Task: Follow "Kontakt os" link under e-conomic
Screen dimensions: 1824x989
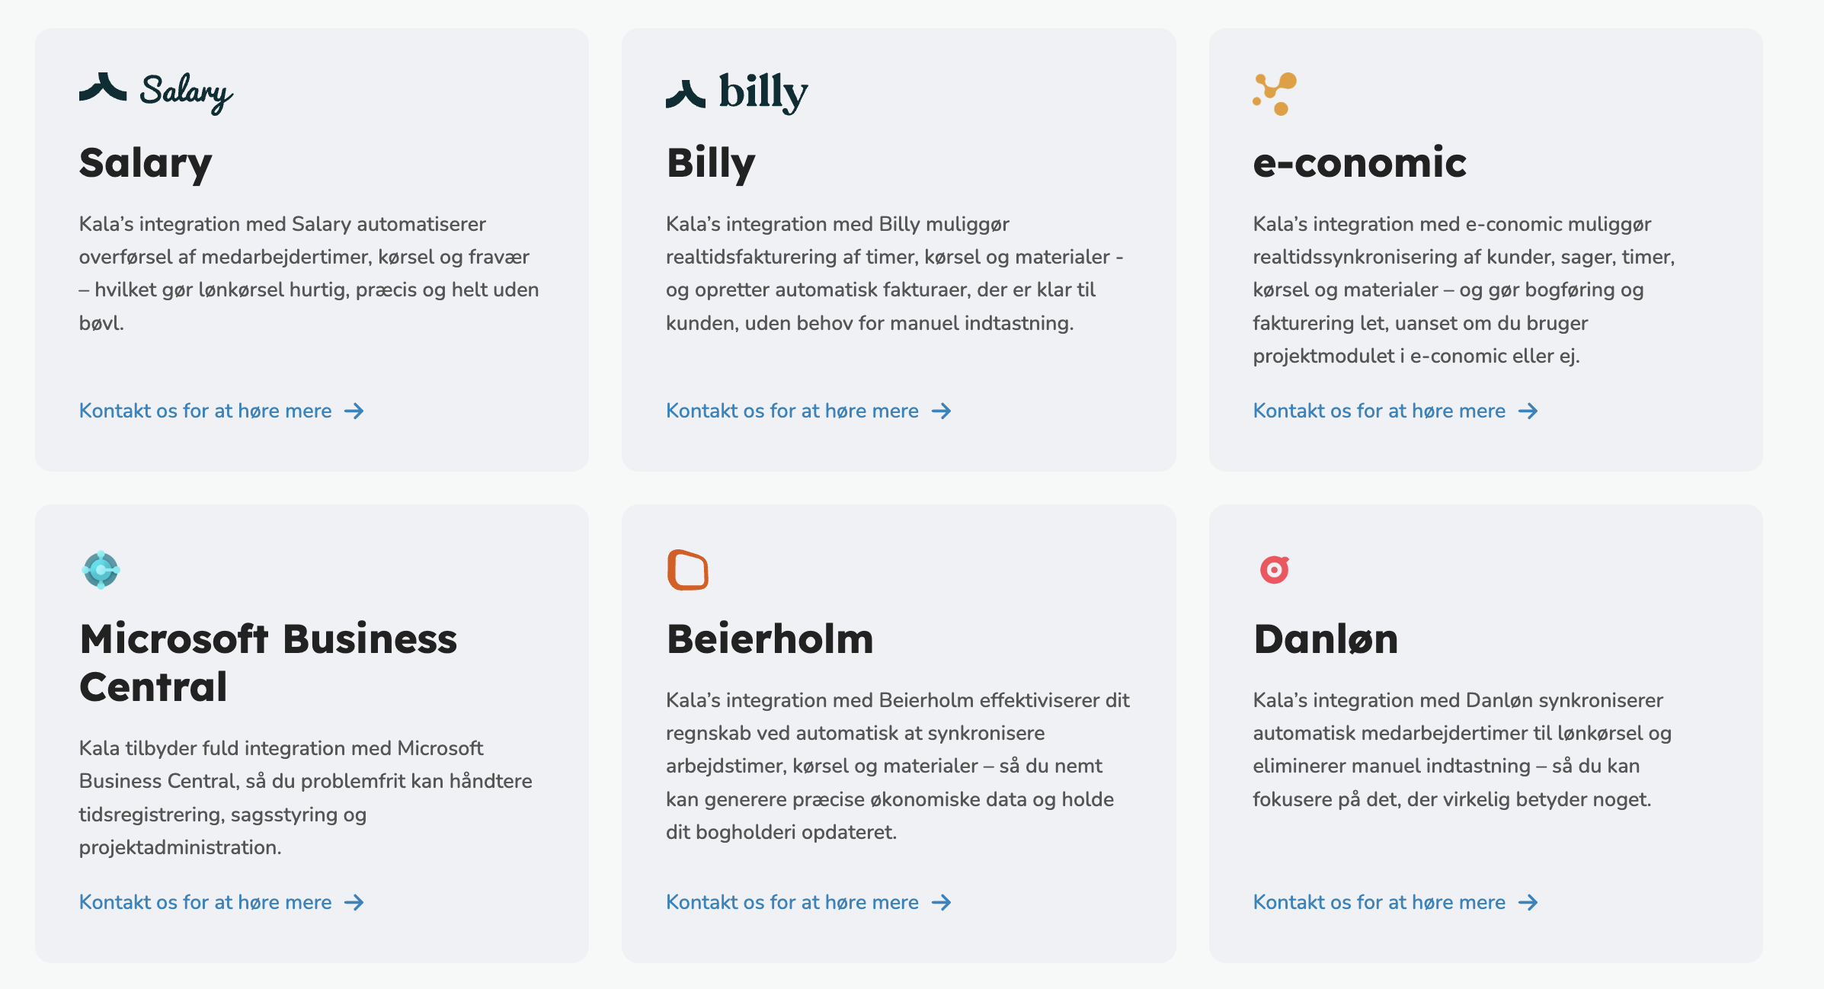Action: tap(1379, 411)
